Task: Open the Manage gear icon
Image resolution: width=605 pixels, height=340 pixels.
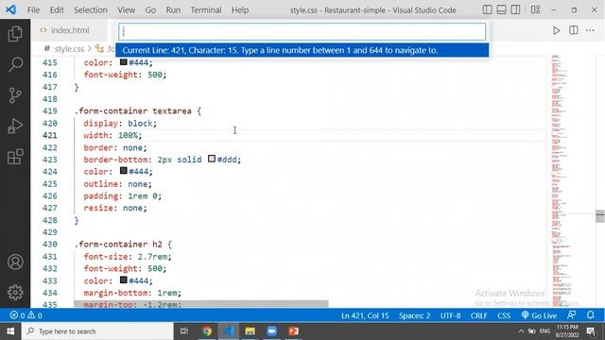Action: [x=15, y=293]
